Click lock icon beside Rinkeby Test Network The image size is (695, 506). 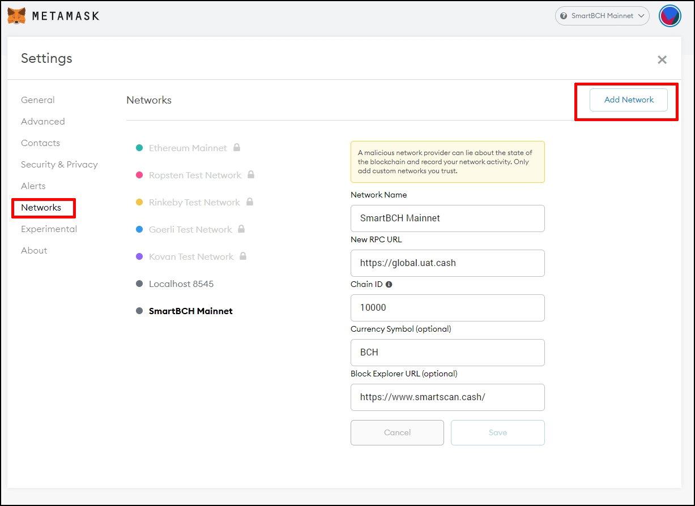(x=250, y=202)
